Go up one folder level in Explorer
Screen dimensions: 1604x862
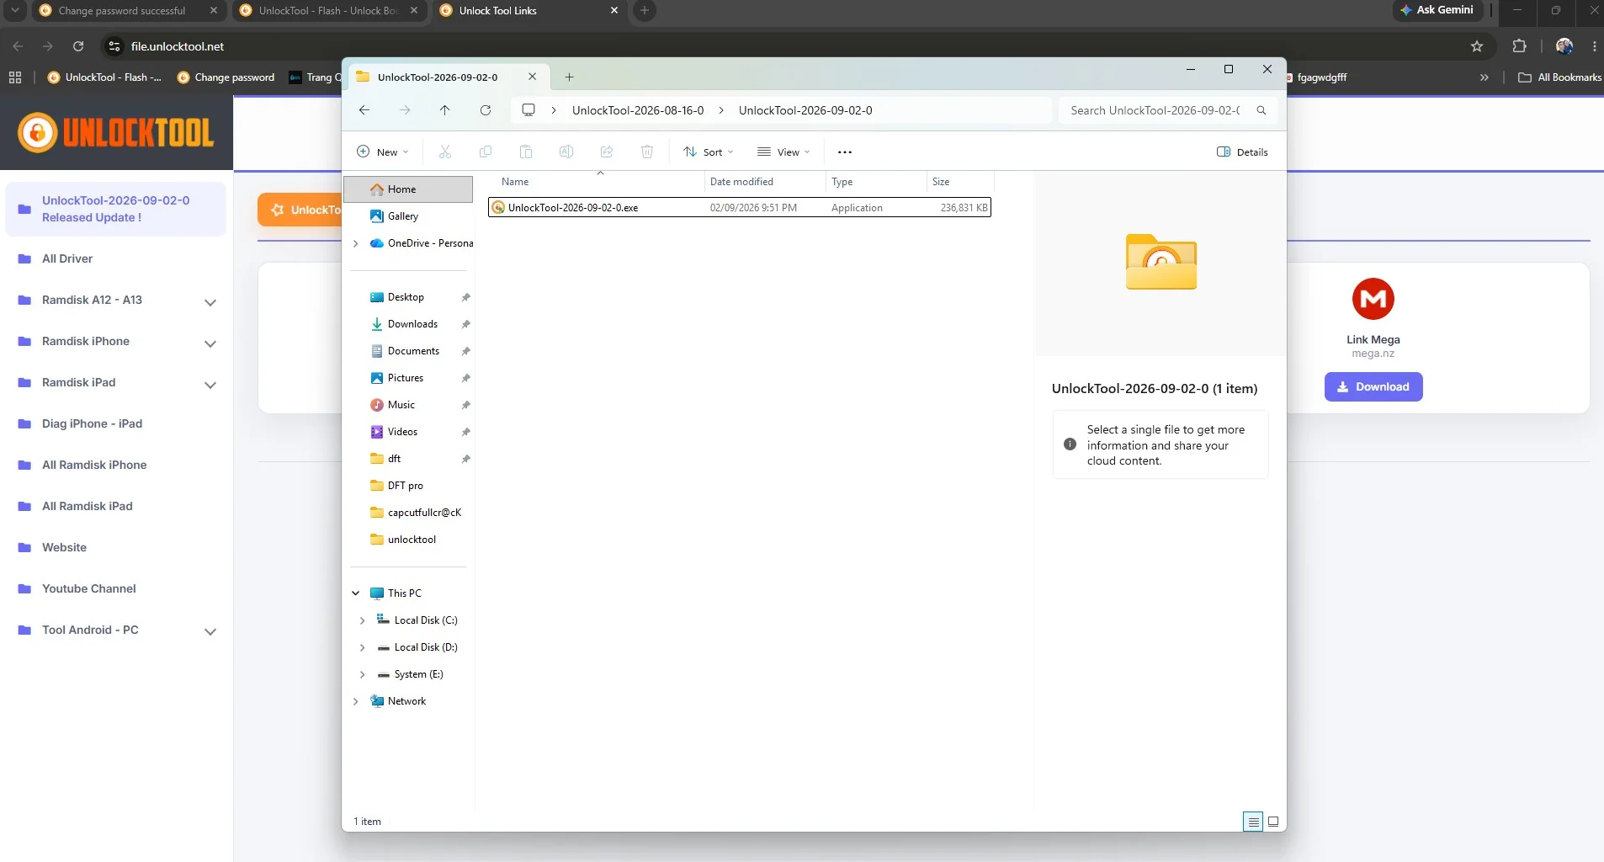click(x=445, y=110)
